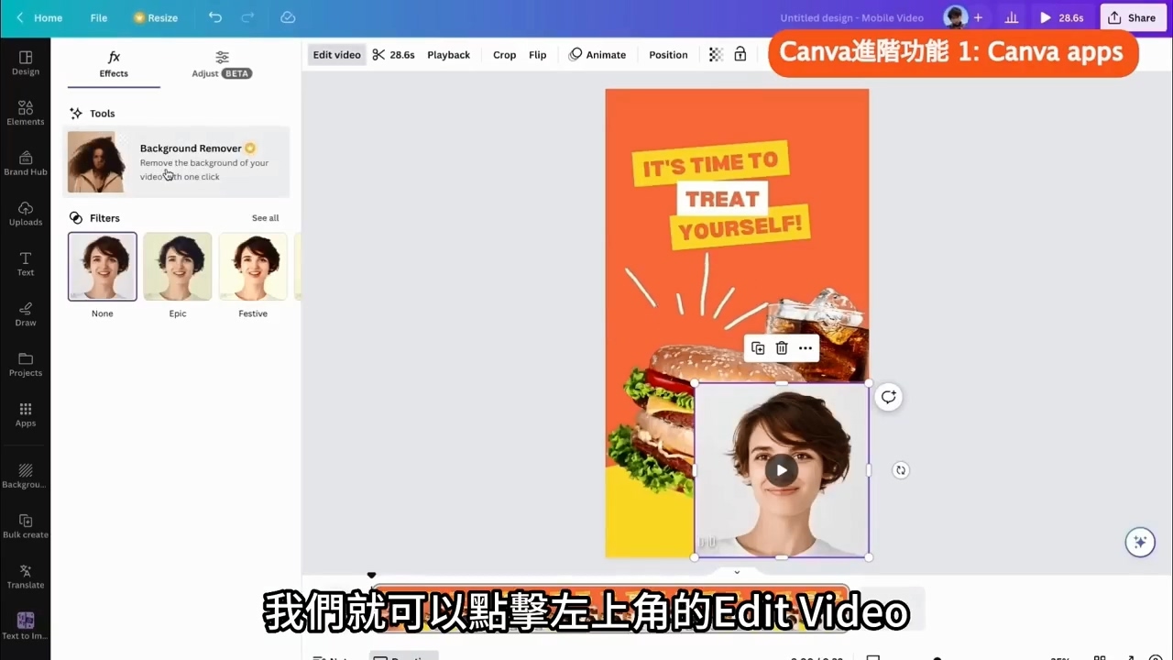Open the Draw panel
The height and width of the screenshot is (660, 1173).
[25, 315]
